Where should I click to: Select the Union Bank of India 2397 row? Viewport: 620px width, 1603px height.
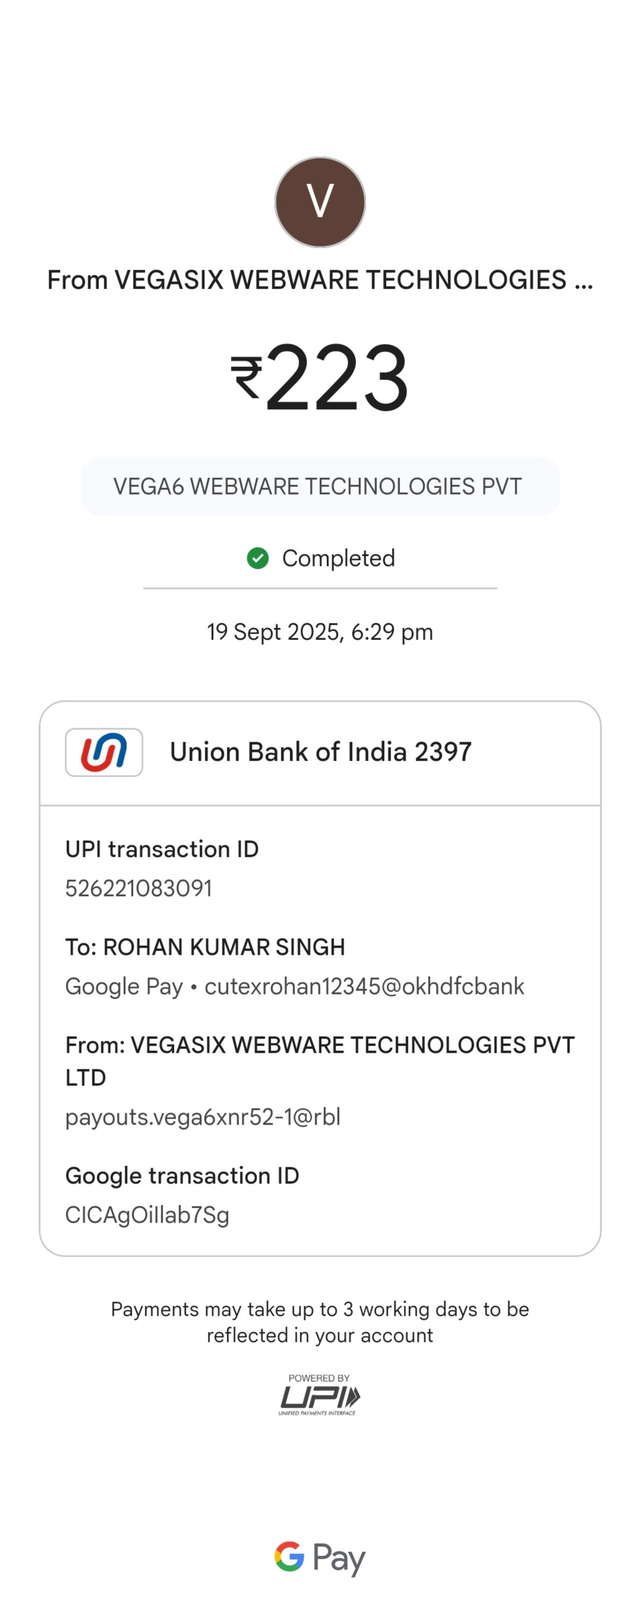click(x=321, y=752)
